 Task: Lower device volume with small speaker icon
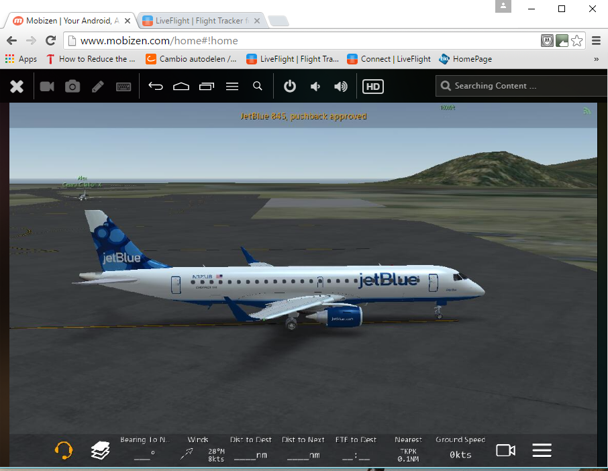[x=315, y=86]
